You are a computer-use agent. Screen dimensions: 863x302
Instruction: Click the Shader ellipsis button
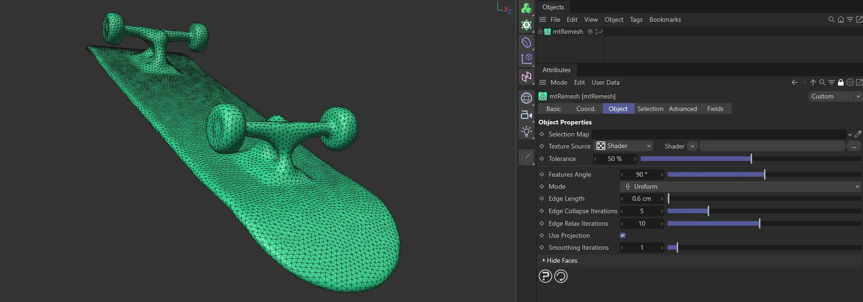pyautogui.click(x=854, y=146)
